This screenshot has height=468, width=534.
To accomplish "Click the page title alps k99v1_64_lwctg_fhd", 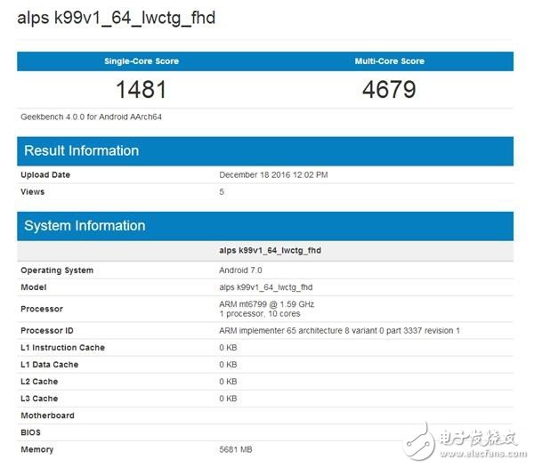I will click(x=116, y=19).
